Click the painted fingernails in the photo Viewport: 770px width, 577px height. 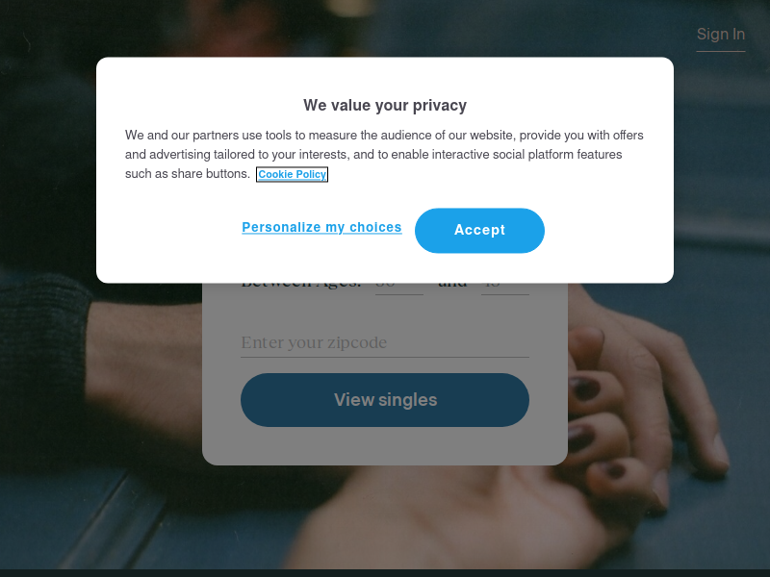pos(584,388)
